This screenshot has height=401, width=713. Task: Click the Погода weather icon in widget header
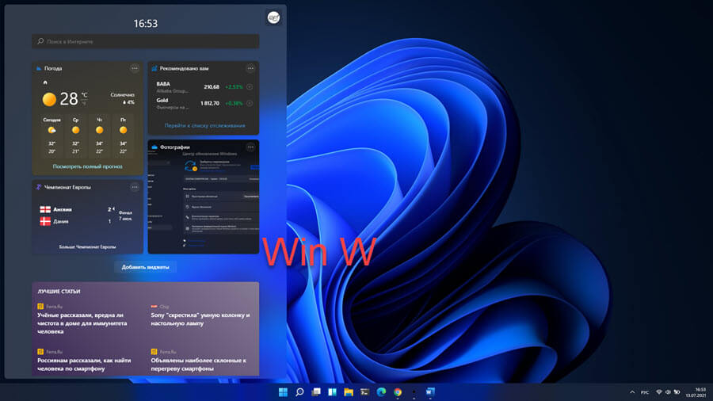pyautogui.click(x=39, y=68)
